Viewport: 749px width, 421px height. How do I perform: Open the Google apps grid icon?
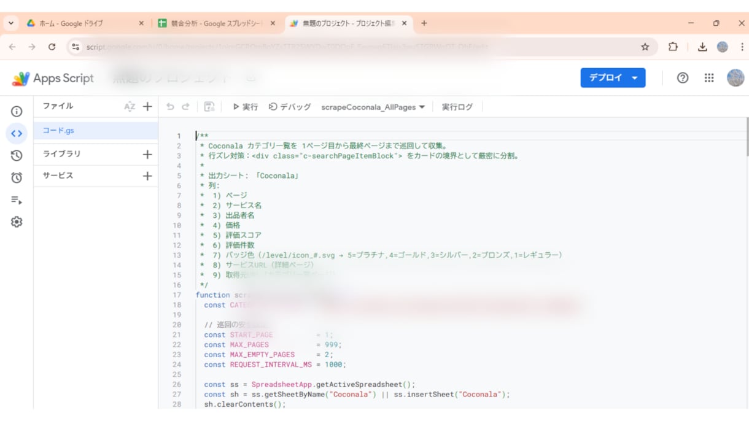[709, 78]
